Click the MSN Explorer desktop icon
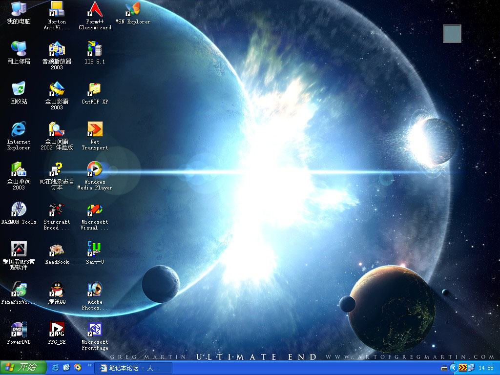 pyautogui.click(x=133, y=13)
